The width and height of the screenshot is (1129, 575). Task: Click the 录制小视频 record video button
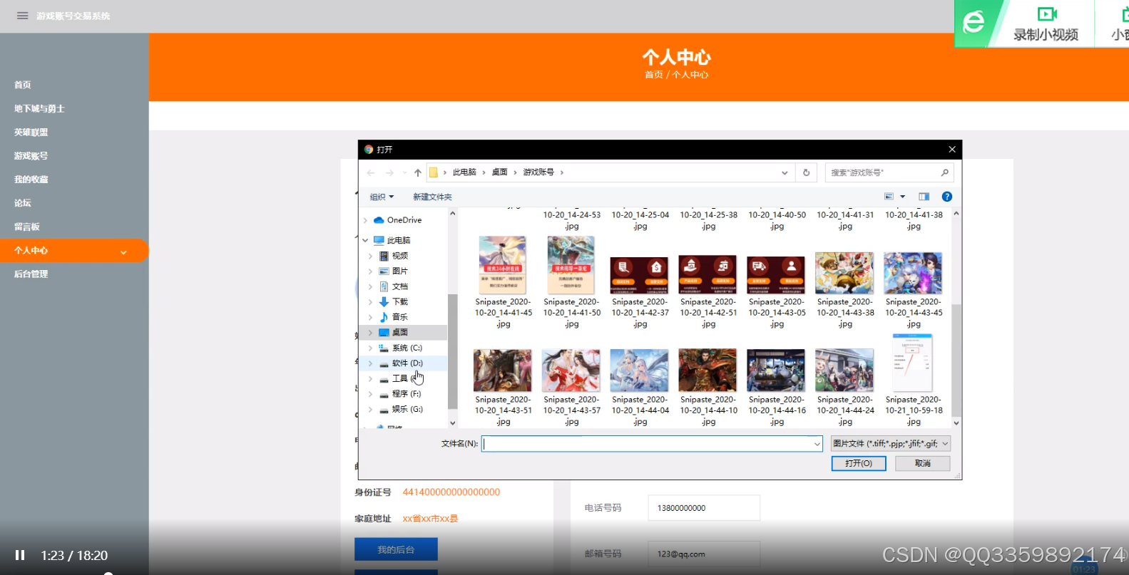1046,24
